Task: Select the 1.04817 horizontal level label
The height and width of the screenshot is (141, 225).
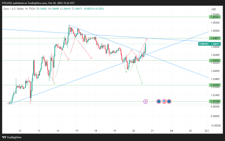Action: coord(215,38)
